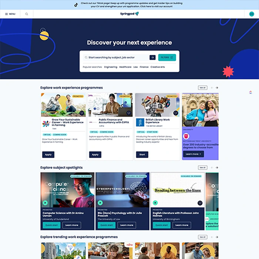Quick start English Literature spotlight
259x259 pixels.
(162, 225)
